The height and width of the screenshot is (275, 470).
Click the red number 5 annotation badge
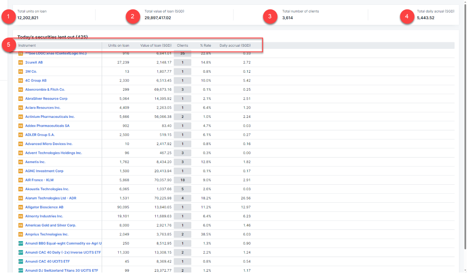click(8, 45)
